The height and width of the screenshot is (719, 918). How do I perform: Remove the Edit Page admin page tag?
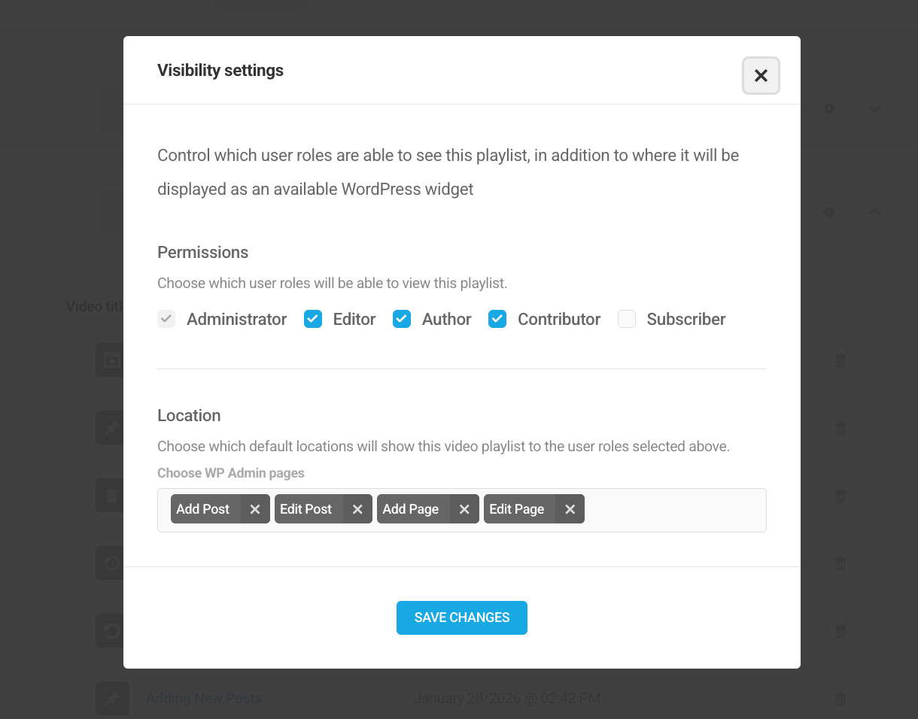coord(570,508)
